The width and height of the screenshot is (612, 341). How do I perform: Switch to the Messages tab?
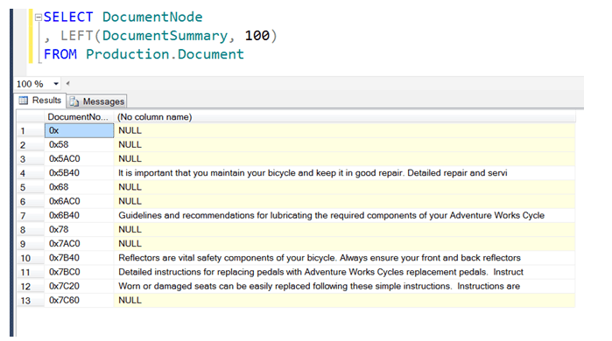(97, 101)
